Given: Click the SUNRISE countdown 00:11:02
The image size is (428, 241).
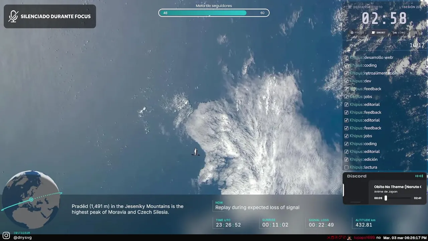Looking at the screenshot, I should pyautogui.click(x=275, y=225).
